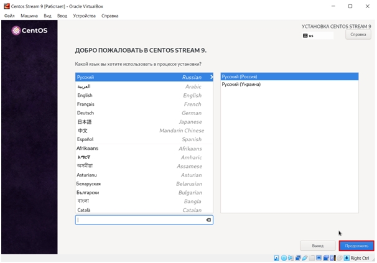Viewport: 377px width, 263px height.
Task: Focus the language search input field
Action: 140,220
